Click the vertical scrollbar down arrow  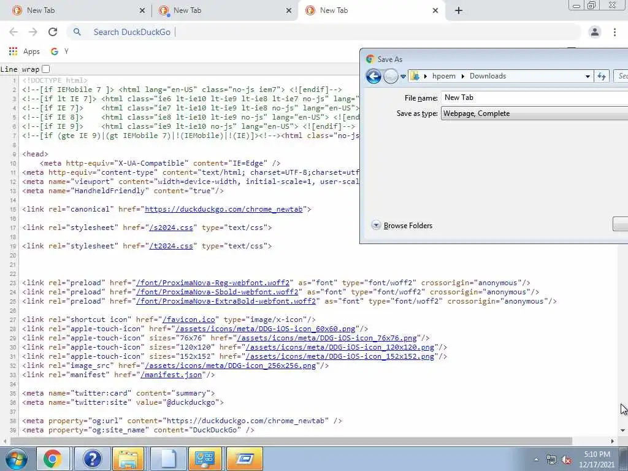tap(622, 431)
